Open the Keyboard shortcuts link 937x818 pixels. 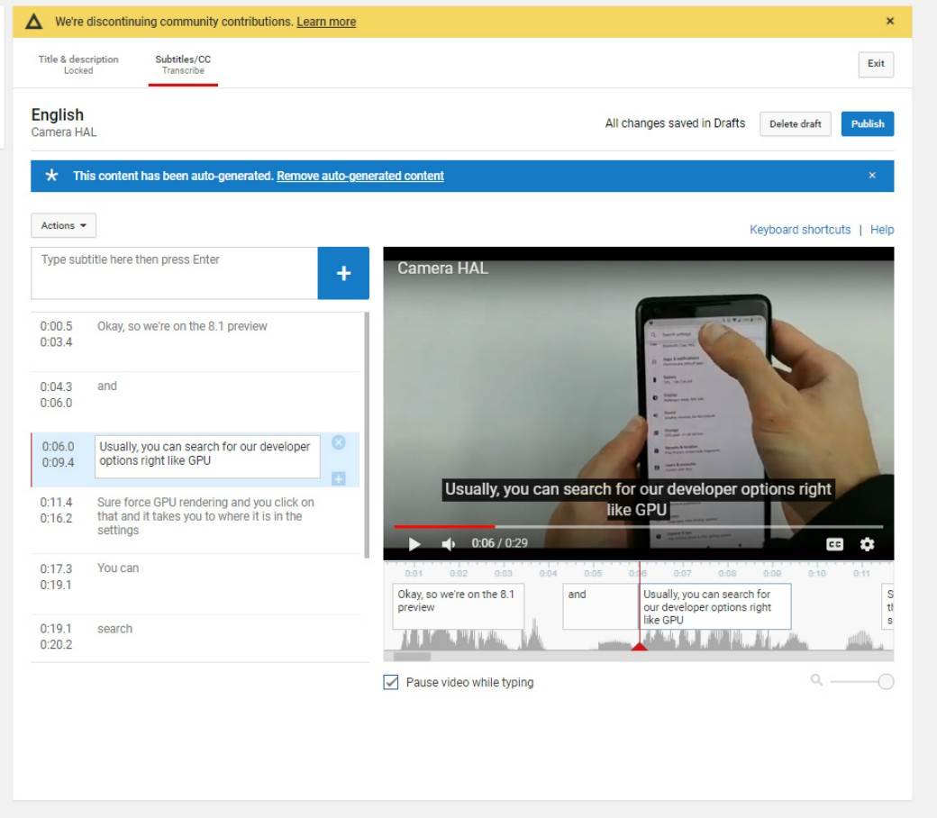[x=798, y=229]
